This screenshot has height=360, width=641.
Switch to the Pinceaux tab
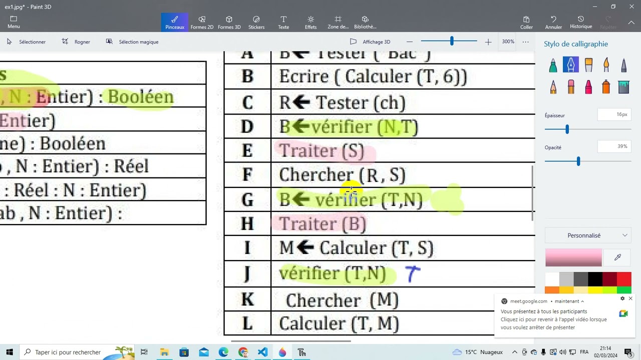pos(175,22)
